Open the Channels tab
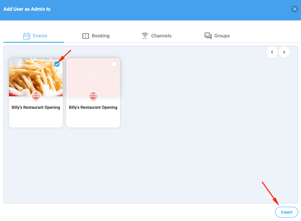301x221 pixels. [x=156, y=36]
